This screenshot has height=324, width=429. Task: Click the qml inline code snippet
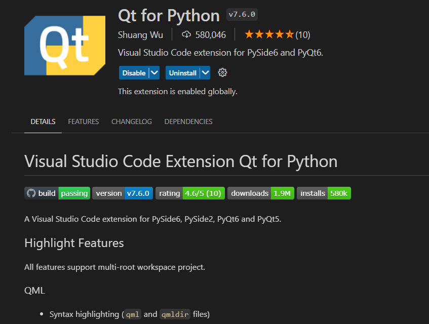(x=132, y=314)
